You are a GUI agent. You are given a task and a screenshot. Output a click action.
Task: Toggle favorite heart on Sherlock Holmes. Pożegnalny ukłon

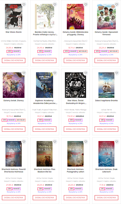click(x=86, y=142)
